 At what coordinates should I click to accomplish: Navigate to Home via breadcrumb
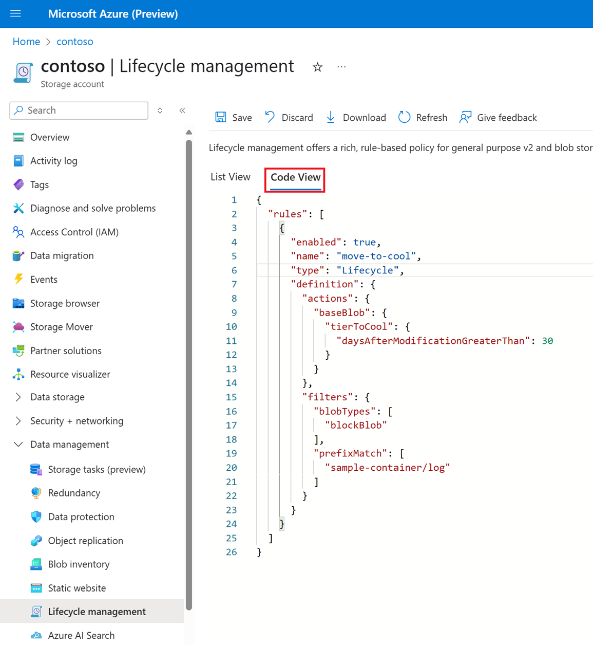coord(26,41)
